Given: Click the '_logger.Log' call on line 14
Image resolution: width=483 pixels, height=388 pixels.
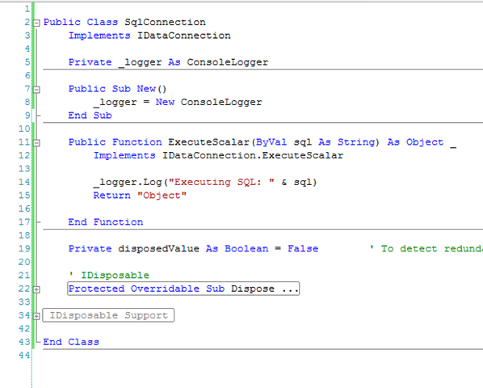Looking at the screenshot, I should (x=128, y=182).
